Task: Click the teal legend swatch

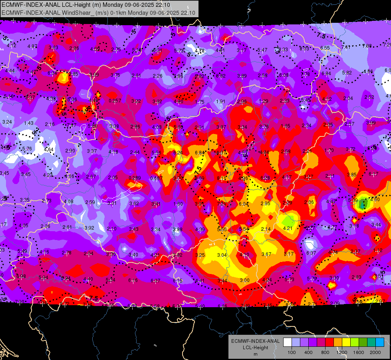Action: click(371, 342)
